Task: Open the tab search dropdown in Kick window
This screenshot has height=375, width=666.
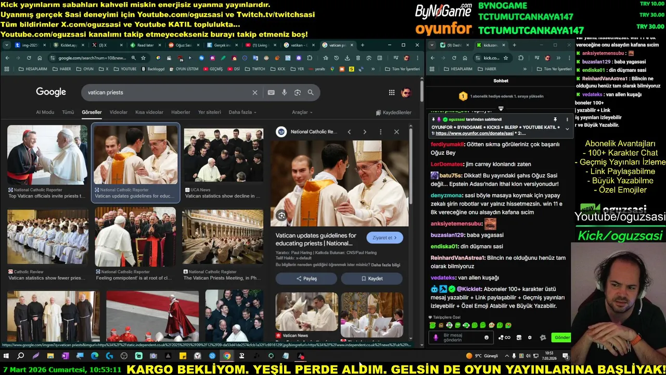Action: click(432, 45)
